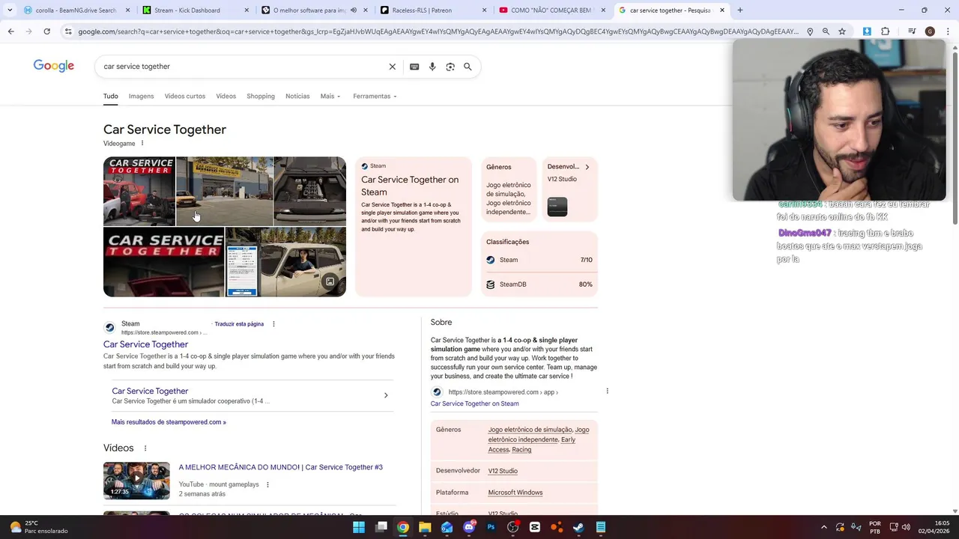Open a new browser tab

[x=739, y=10]
